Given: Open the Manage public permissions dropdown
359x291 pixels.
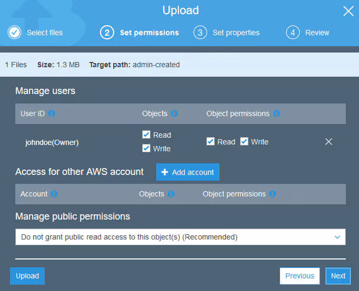Looking at the screenshot, I should point(180,237).
